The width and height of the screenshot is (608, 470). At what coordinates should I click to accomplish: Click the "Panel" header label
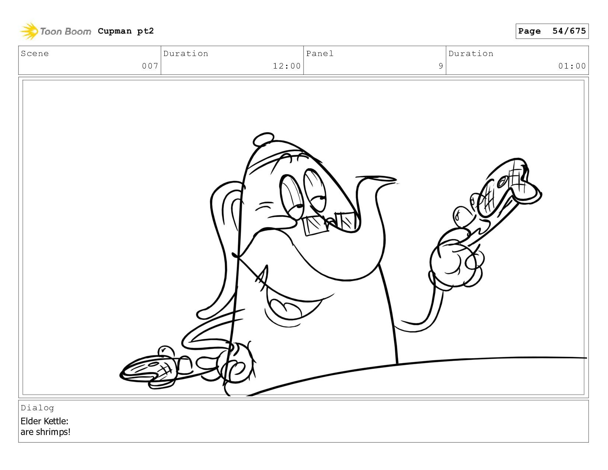coord(320,53)
